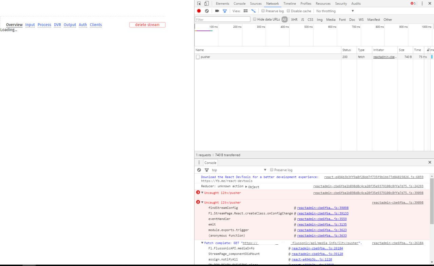Open the DevTools three-dot menu
The height and width of the screenshot is (266, 434).
[x=422, y=3]
